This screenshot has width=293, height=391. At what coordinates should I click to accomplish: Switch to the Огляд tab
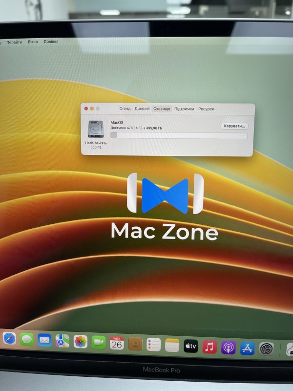tap(125, 109)
